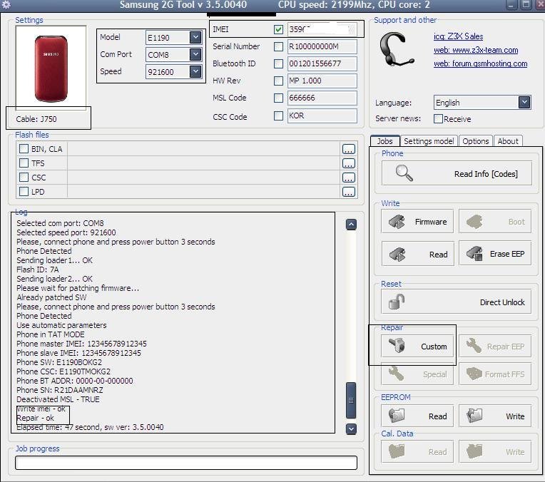Click the log scroll up arrow
This screenshot has width=545, height=482.
pos(351,224)
